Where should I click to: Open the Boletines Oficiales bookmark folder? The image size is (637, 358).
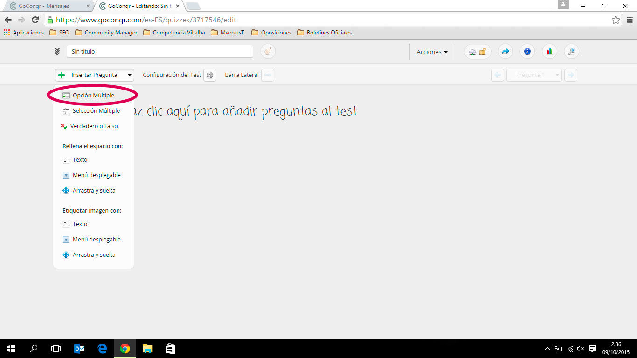point(325,33)
